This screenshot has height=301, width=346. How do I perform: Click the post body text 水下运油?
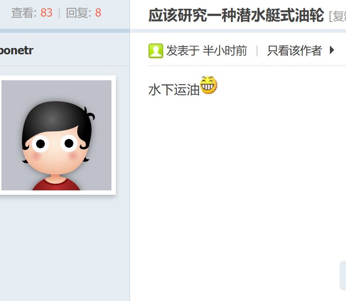(x=174, y=90)
